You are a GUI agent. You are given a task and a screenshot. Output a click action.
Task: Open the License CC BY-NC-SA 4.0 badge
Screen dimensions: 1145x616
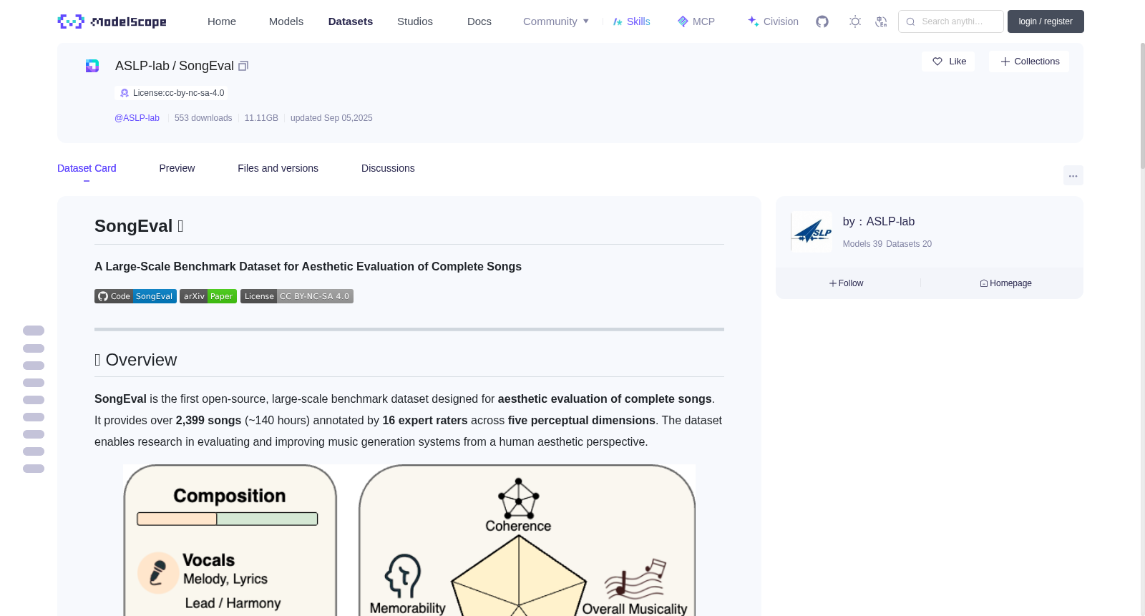(x=297, y=296)
